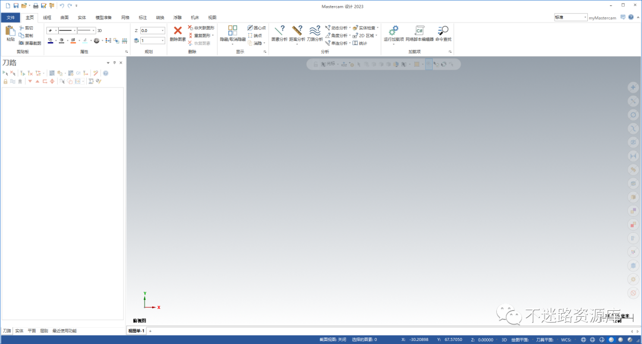Switch to the 转换 (Transform) ribbon tab

tap(160, 18)
